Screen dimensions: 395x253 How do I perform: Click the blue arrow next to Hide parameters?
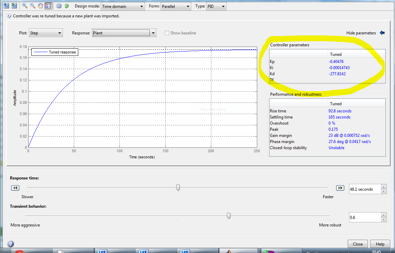pos(382,33)
